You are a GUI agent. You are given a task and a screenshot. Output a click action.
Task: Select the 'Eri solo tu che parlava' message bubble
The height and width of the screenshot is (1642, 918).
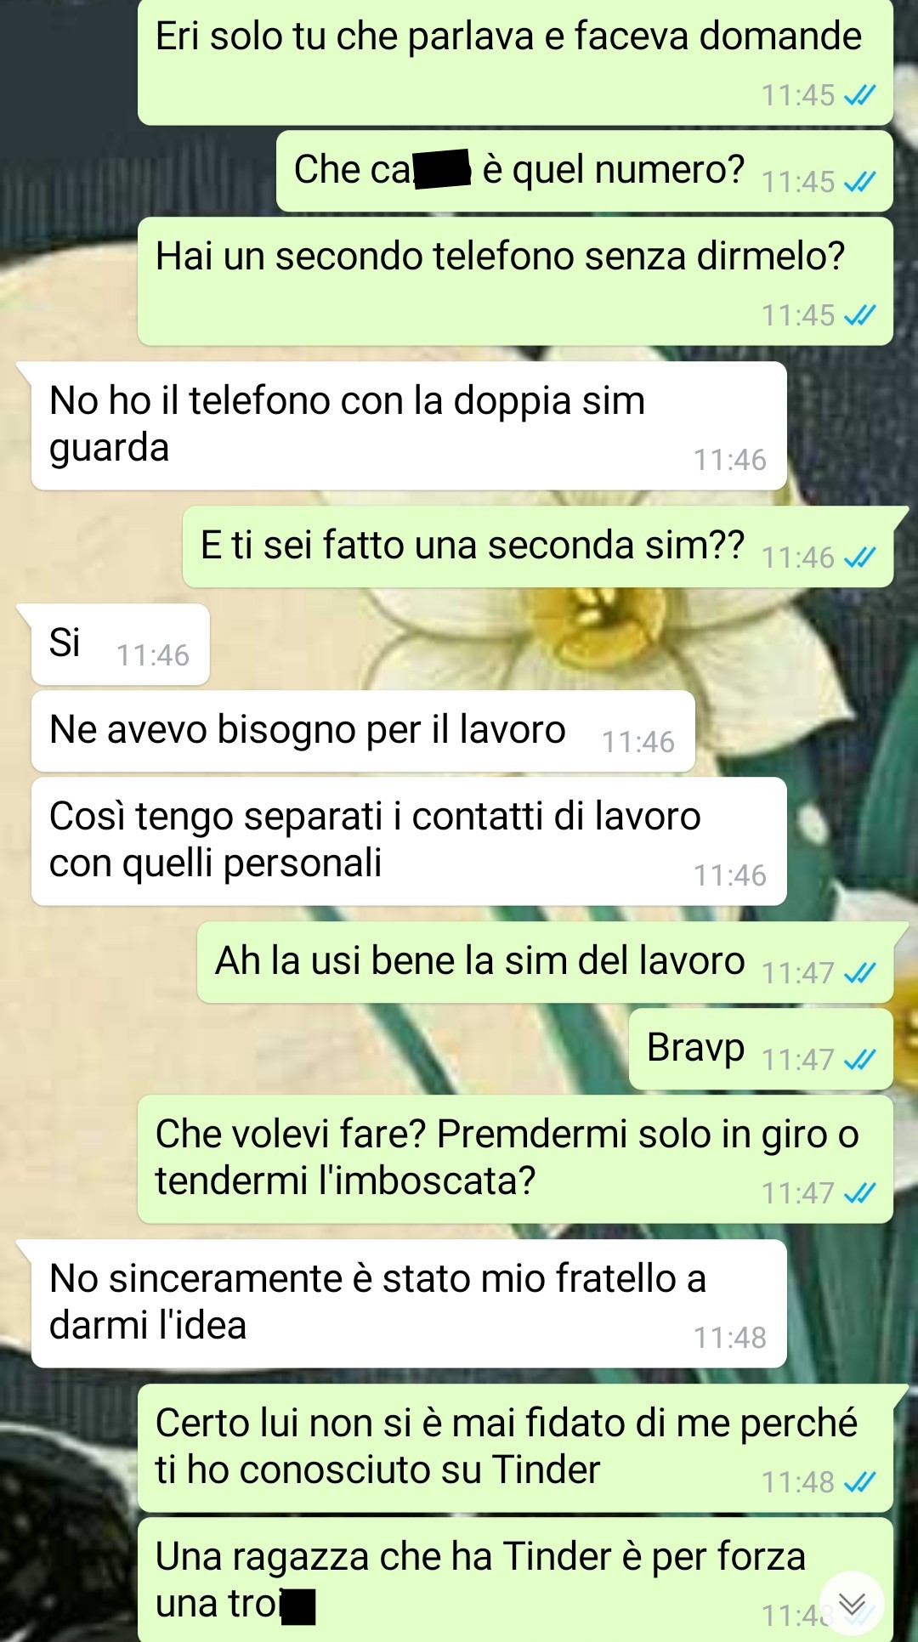coord(515,63)
